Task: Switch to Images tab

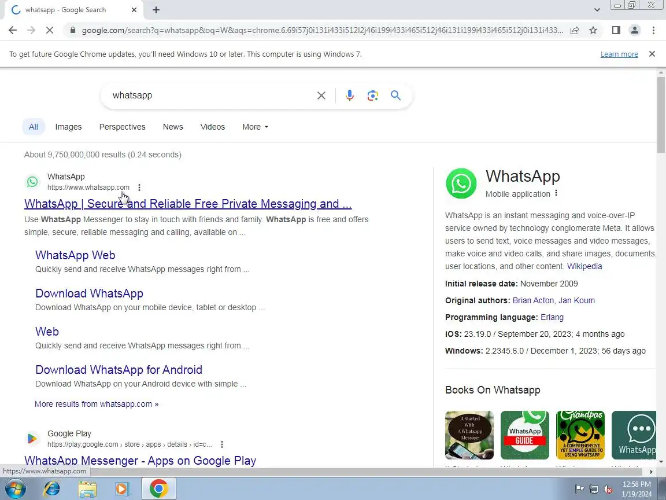Action: (x=68, y=127)
